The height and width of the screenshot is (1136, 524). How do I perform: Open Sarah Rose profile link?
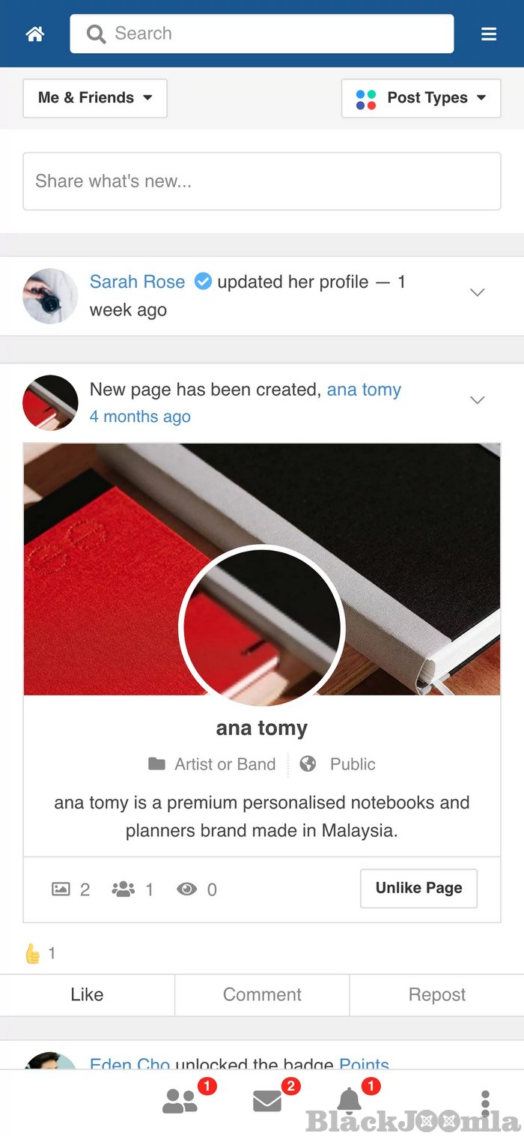tap(137, 282)
